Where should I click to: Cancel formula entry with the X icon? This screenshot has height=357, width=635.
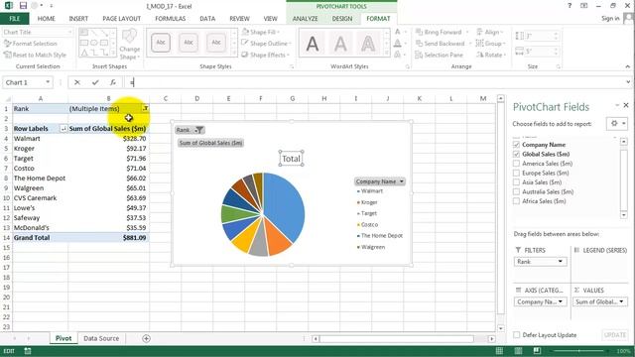click(77, 82)
